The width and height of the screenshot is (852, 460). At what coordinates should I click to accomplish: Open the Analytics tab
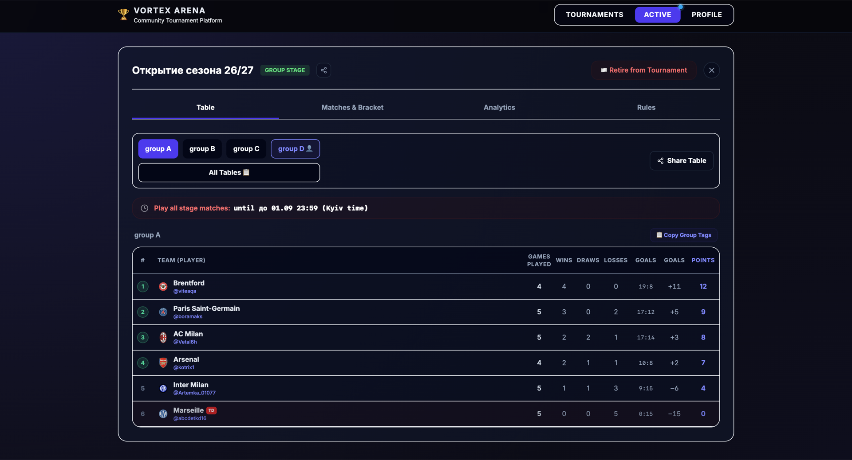(499, 108)
